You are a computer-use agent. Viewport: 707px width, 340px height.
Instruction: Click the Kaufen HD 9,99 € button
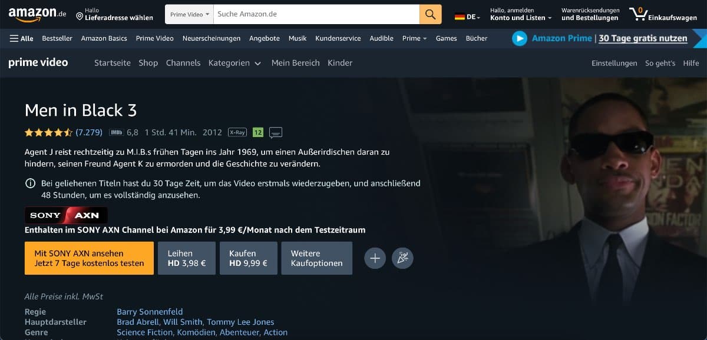[x=248, y=258]
